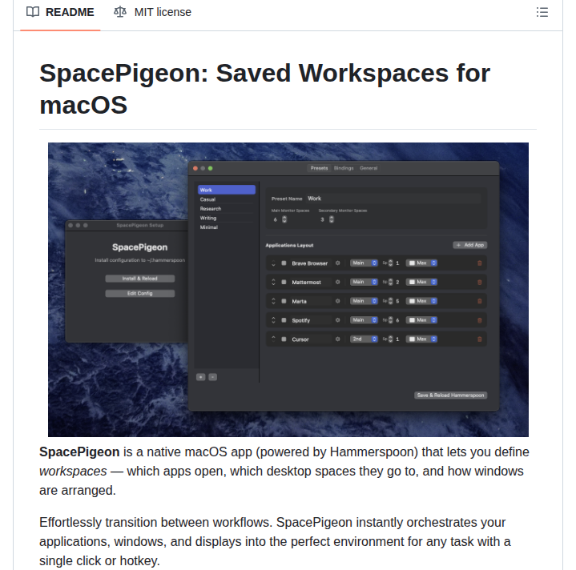
Task: Adjust the space number stepper for Cursor
Action: tap(390, 339)
